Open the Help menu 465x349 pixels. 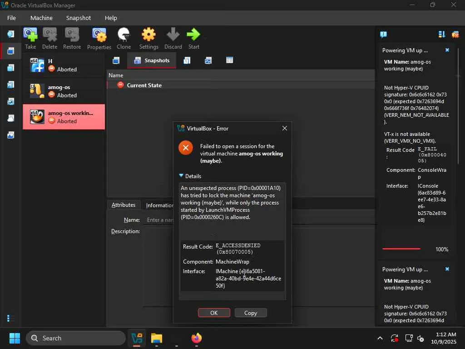[111, 18]
